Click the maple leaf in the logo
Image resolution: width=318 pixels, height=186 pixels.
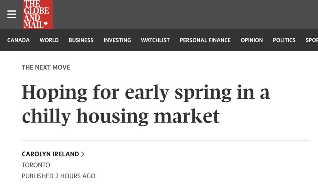point(46,24)
